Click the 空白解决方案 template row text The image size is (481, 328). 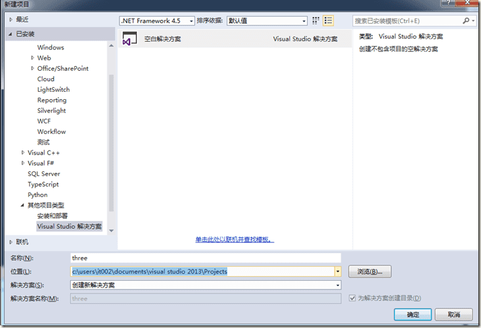(163, 39)
